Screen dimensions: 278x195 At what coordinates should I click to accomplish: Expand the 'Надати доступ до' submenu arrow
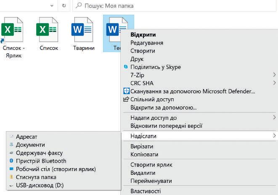274,118
